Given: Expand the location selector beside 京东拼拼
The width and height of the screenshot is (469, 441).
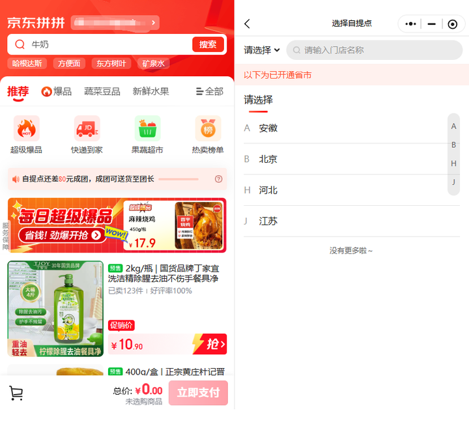Looking at the screenshot, I should (115, 23).
